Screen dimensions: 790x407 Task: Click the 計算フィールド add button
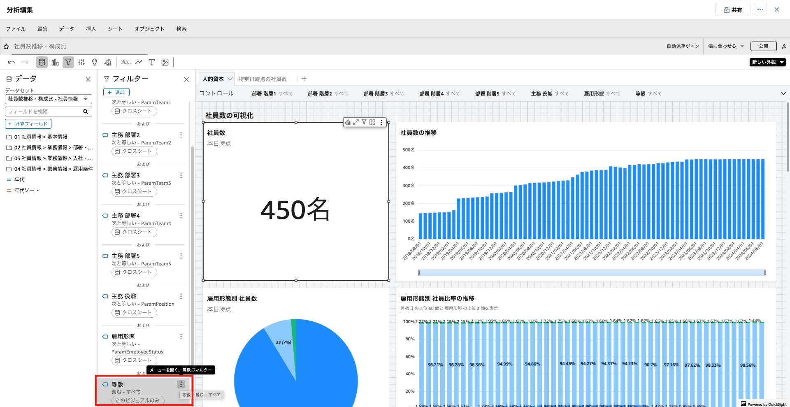(x=28, y=124)
